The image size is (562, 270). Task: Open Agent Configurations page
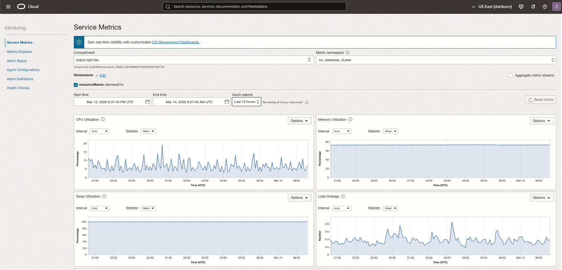[x=23, y=70]
